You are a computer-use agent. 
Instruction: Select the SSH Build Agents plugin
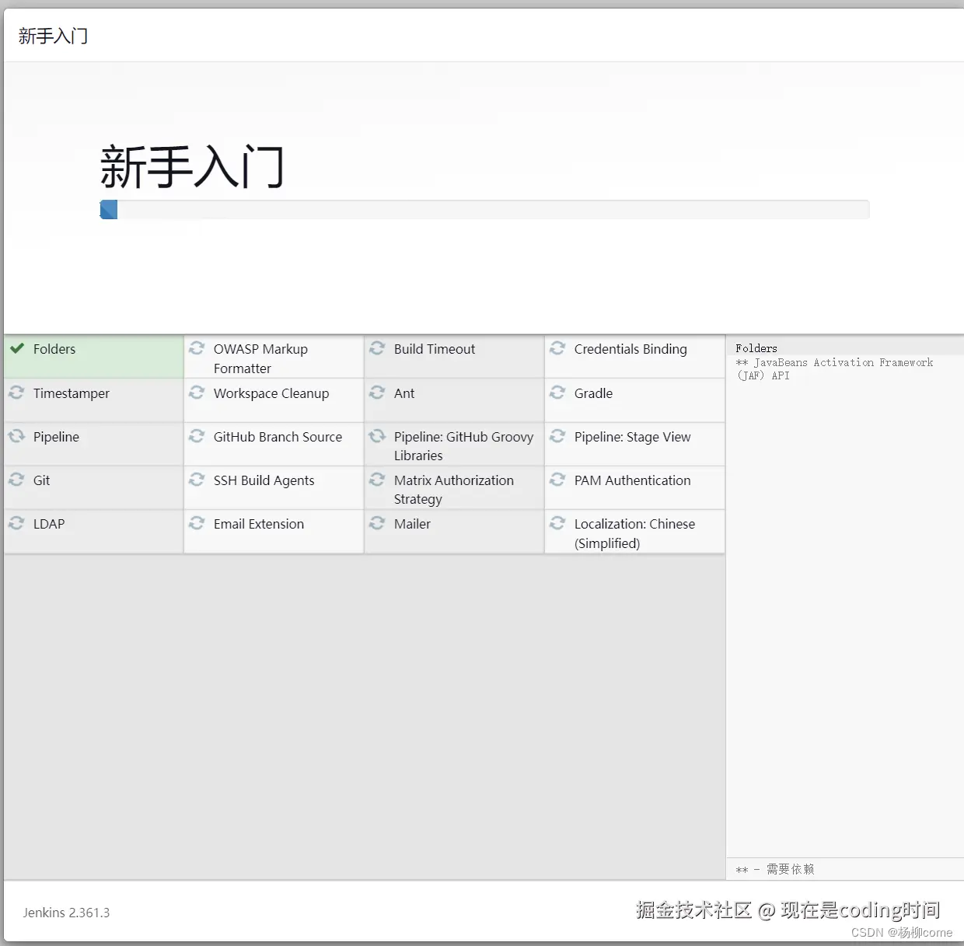click(264, 480)
